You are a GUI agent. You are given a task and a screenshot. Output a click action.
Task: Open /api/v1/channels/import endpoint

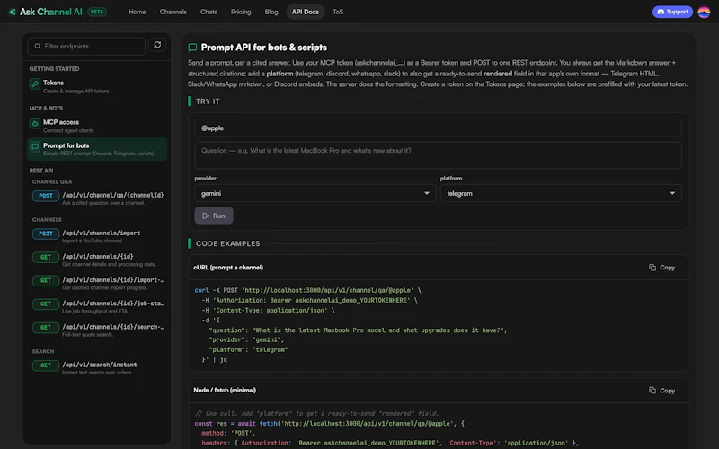pyautogui.click(x=97, y=236)
